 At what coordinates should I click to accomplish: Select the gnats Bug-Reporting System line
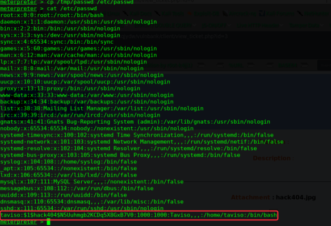click(135, 122)
